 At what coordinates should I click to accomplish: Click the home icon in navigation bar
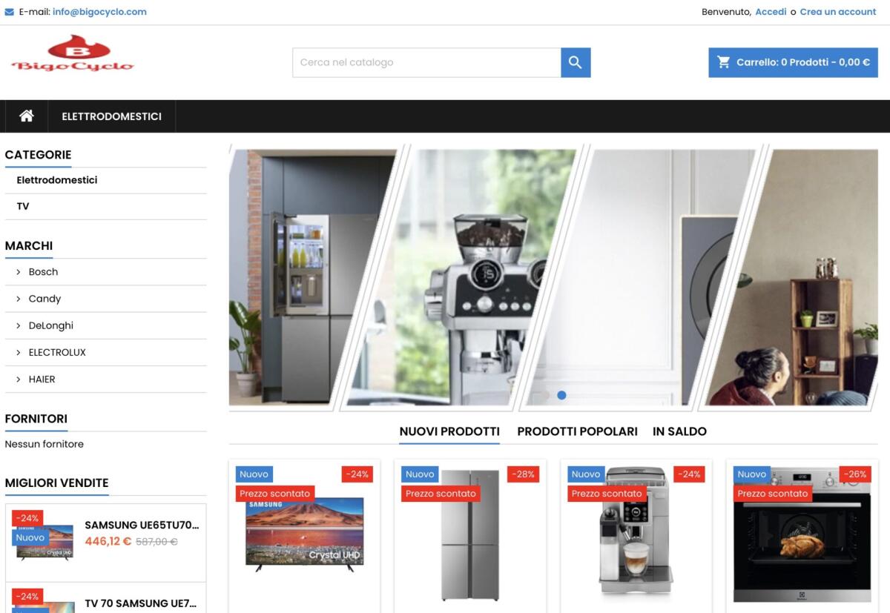coord(27,116)
